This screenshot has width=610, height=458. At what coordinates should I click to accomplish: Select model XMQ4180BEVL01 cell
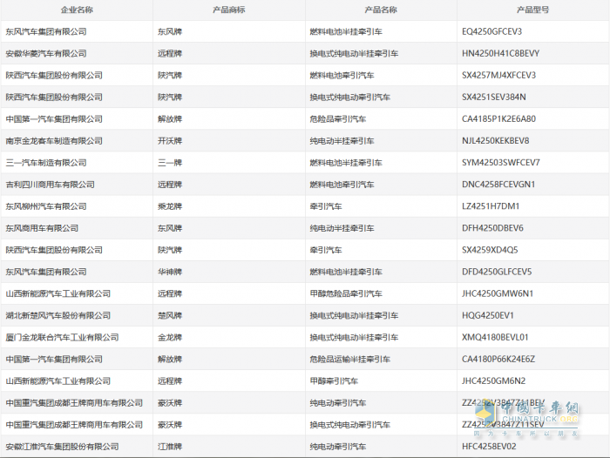click(x=494, y=337)
